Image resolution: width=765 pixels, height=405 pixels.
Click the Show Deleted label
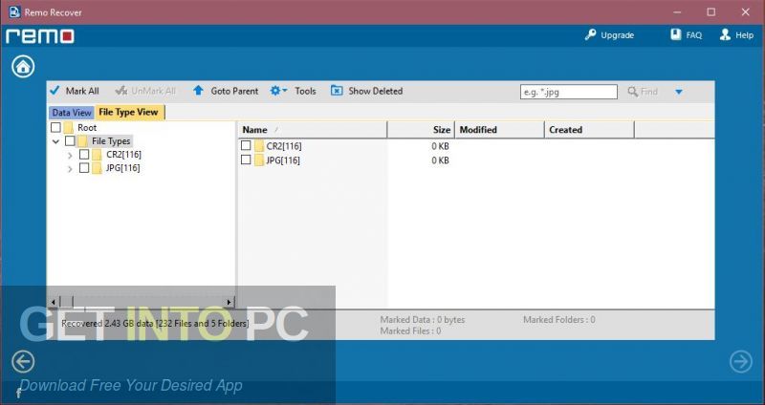375,91
